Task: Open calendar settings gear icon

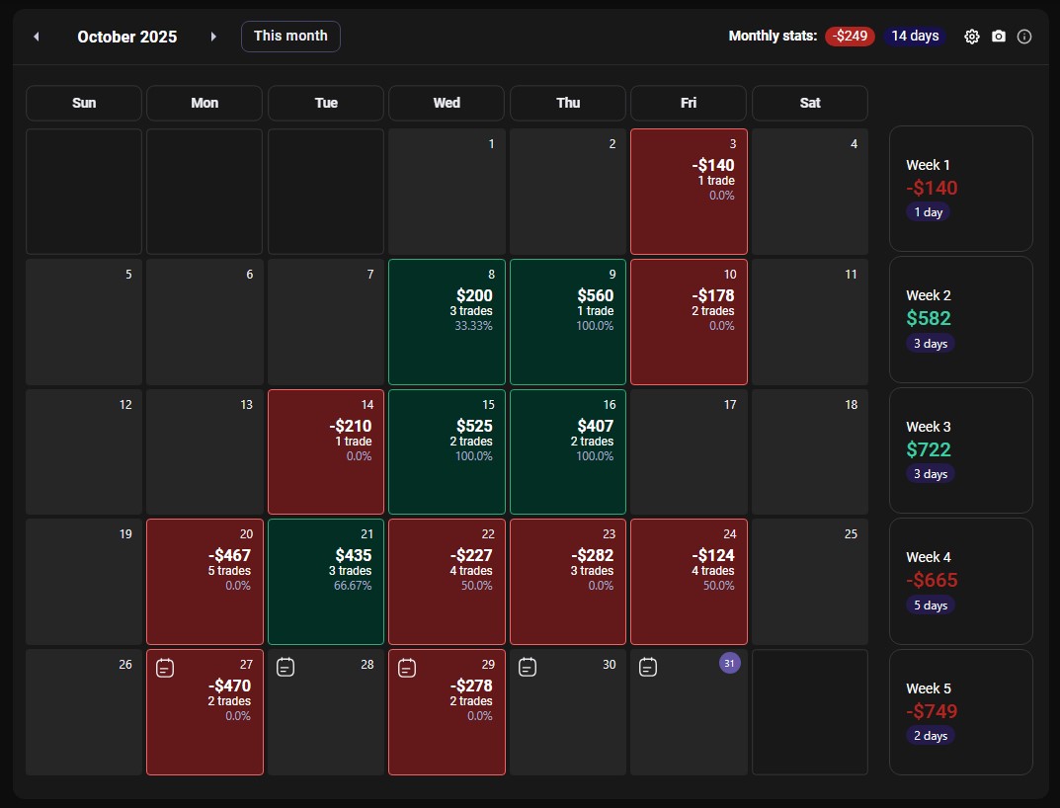Action: tap(971, 37)
